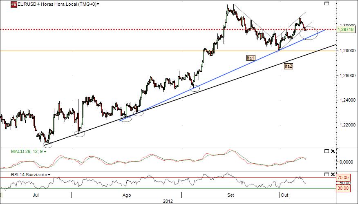Click the Ago month label on timeline
This screenshot has width=358, height=204.
[x=127, y=195]
